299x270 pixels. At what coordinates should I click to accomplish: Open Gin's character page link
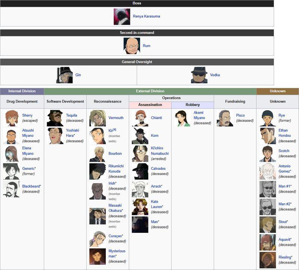[78, 75]
